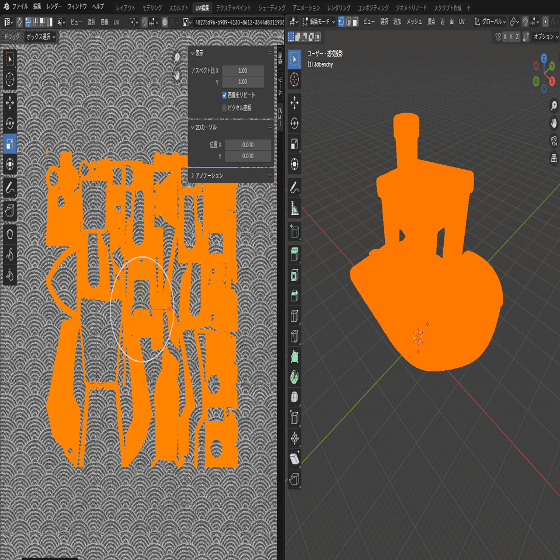Click the 3D viewport camera view icon
The height and width of the screenshot is (560, 560).
pyautogui.click(x=554, y=140)
